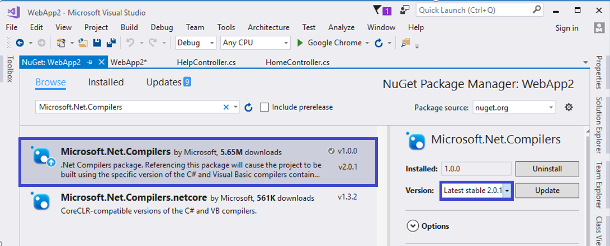Open the Build menu
This screenshot has width=610, height=246.
[129, 27]
